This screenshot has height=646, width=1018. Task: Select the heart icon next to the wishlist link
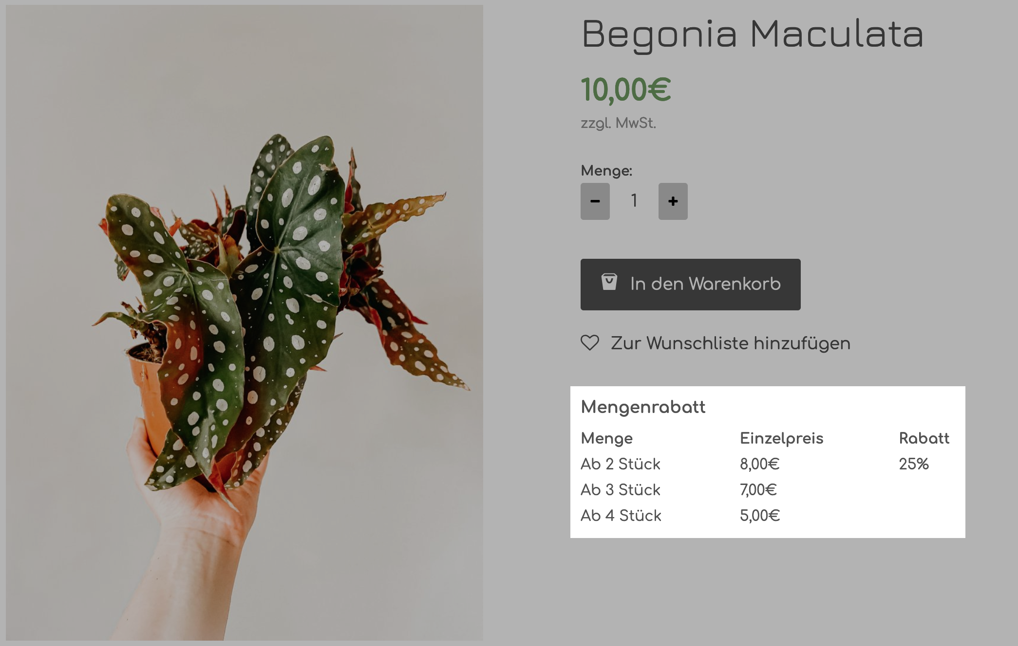point(590,343)
